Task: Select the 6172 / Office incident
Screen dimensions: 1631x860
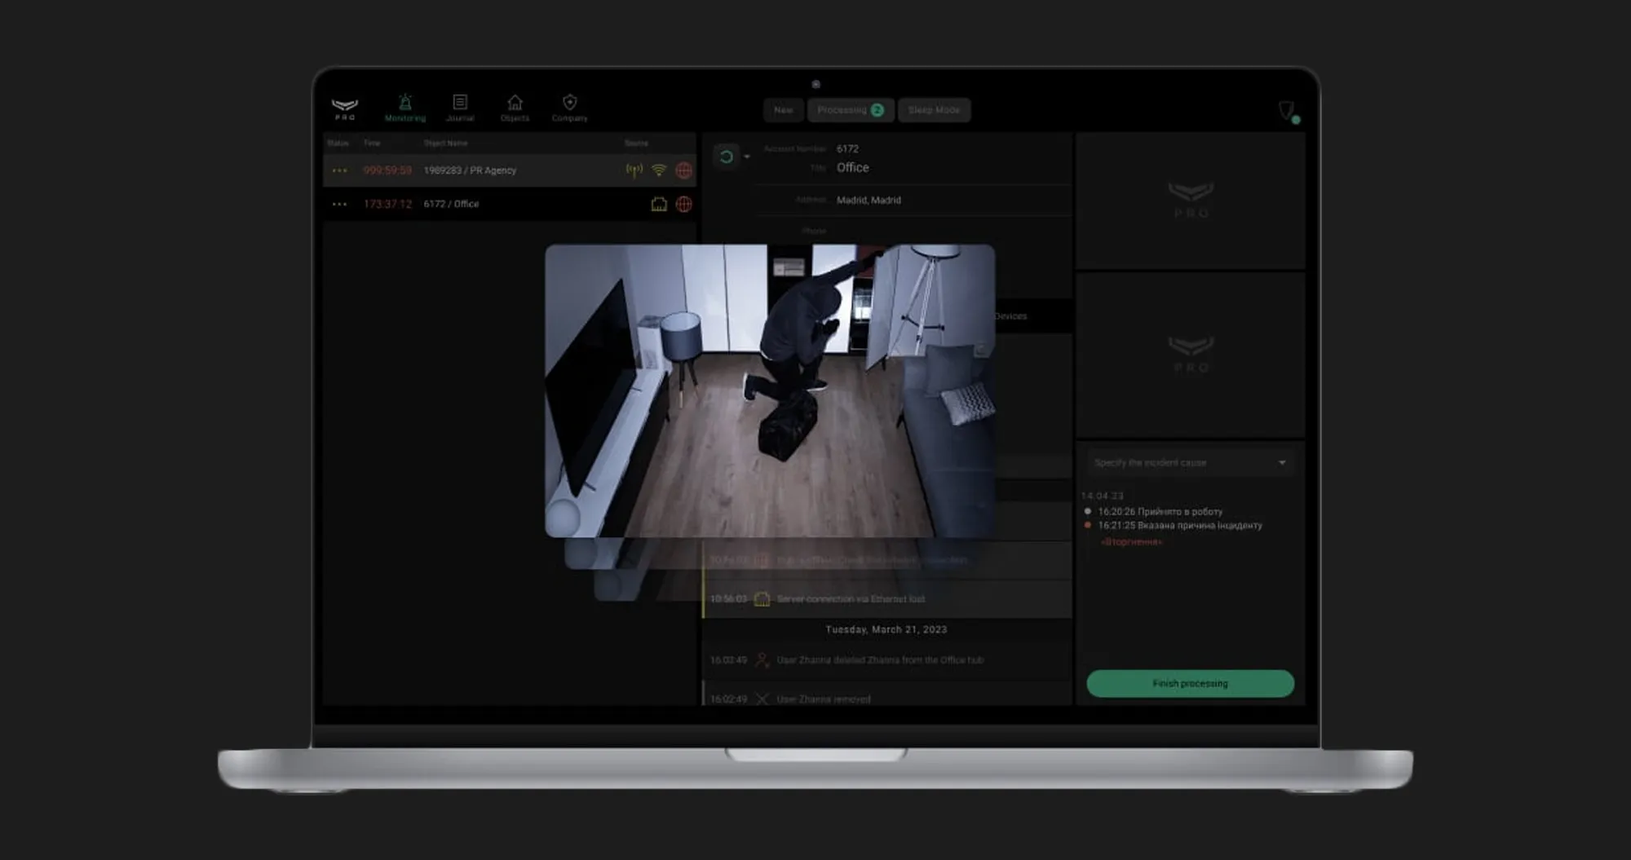Action: click(x=510, y=204)
